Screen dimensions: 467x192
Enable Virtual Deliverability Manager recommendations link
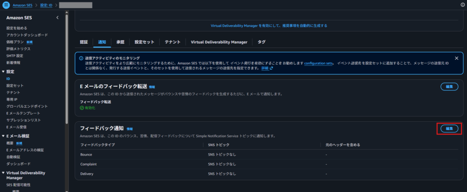[269, 26]
